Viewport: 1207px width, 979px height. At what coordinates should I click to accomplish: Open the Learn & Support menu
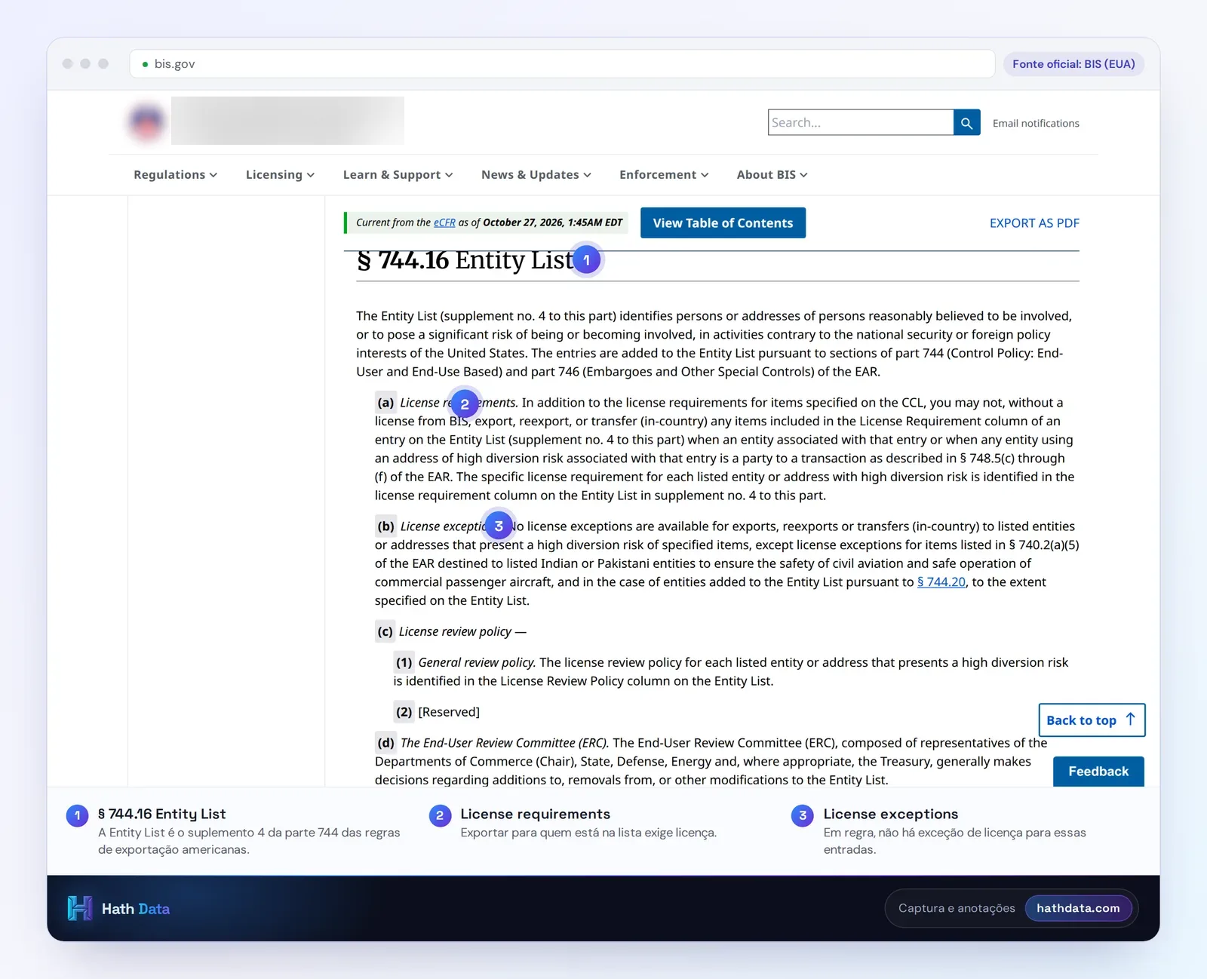398,175
